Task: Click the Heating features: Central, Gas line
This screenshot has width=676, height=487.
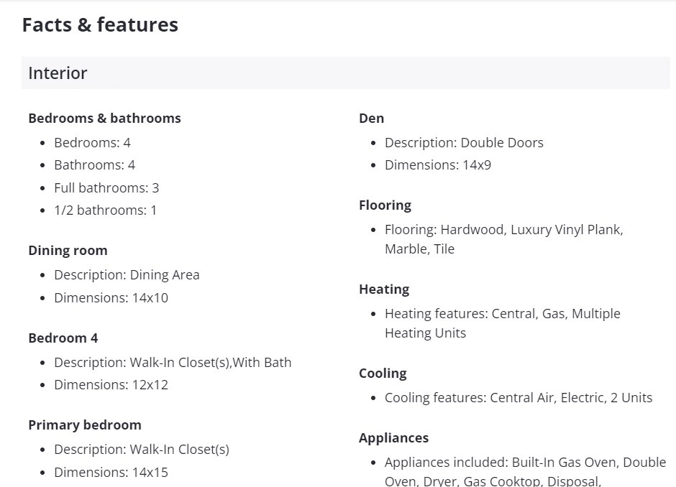Action: point(502,314)
